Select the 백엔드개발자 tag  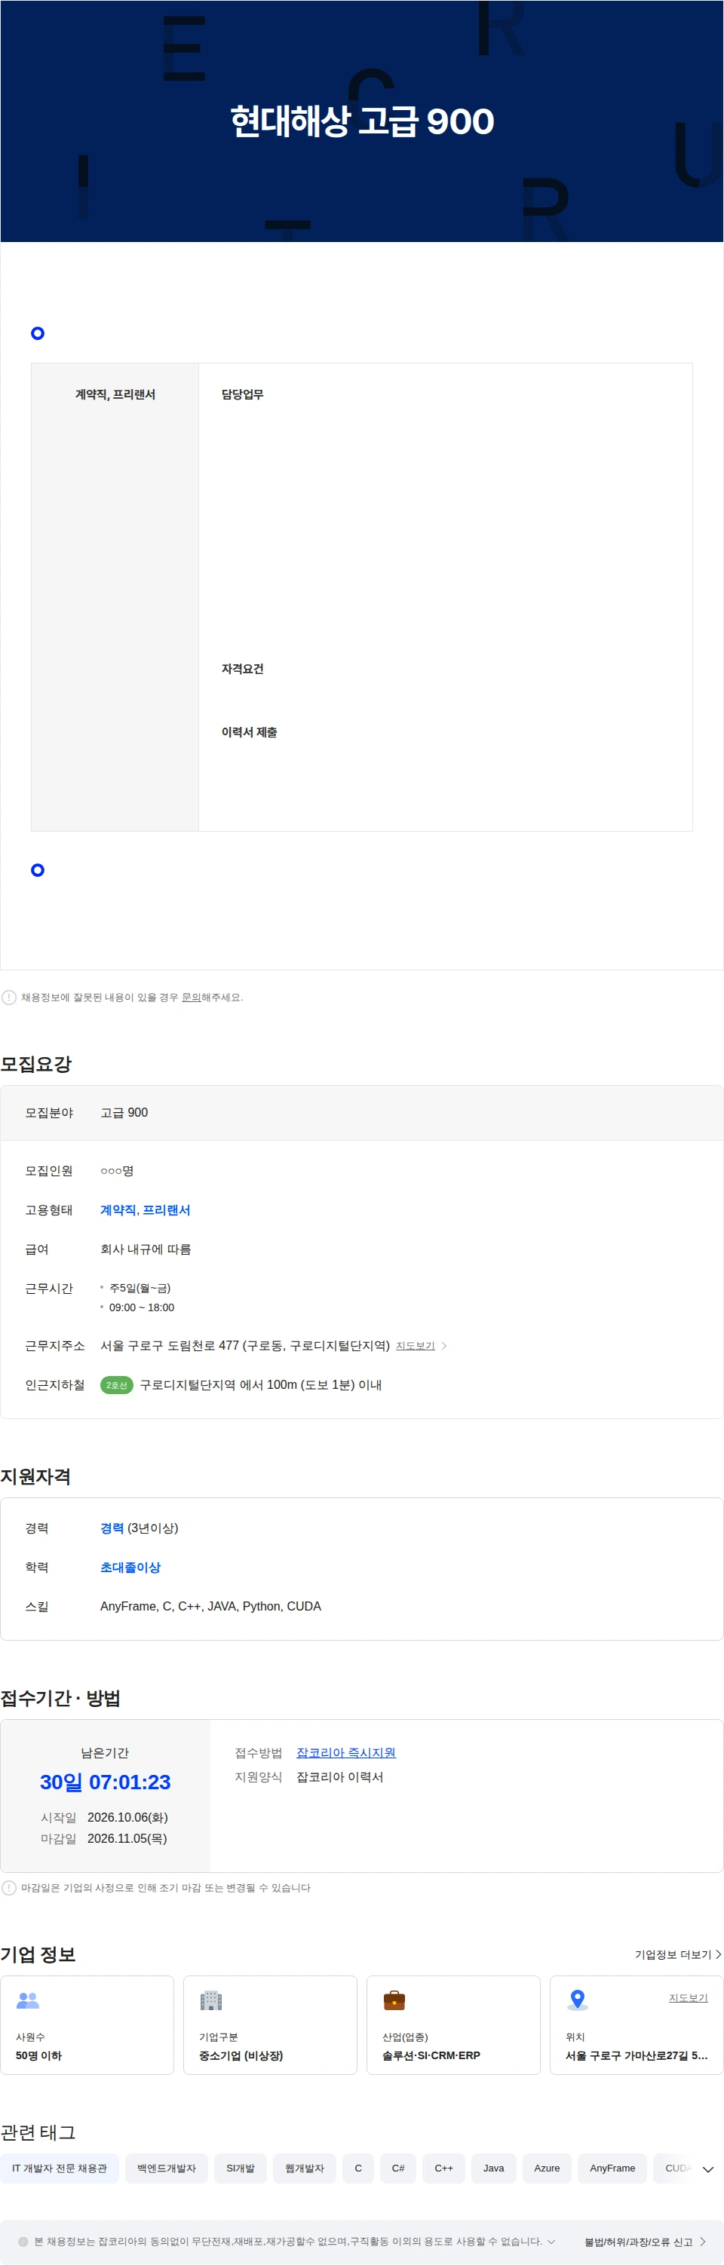166,2168
